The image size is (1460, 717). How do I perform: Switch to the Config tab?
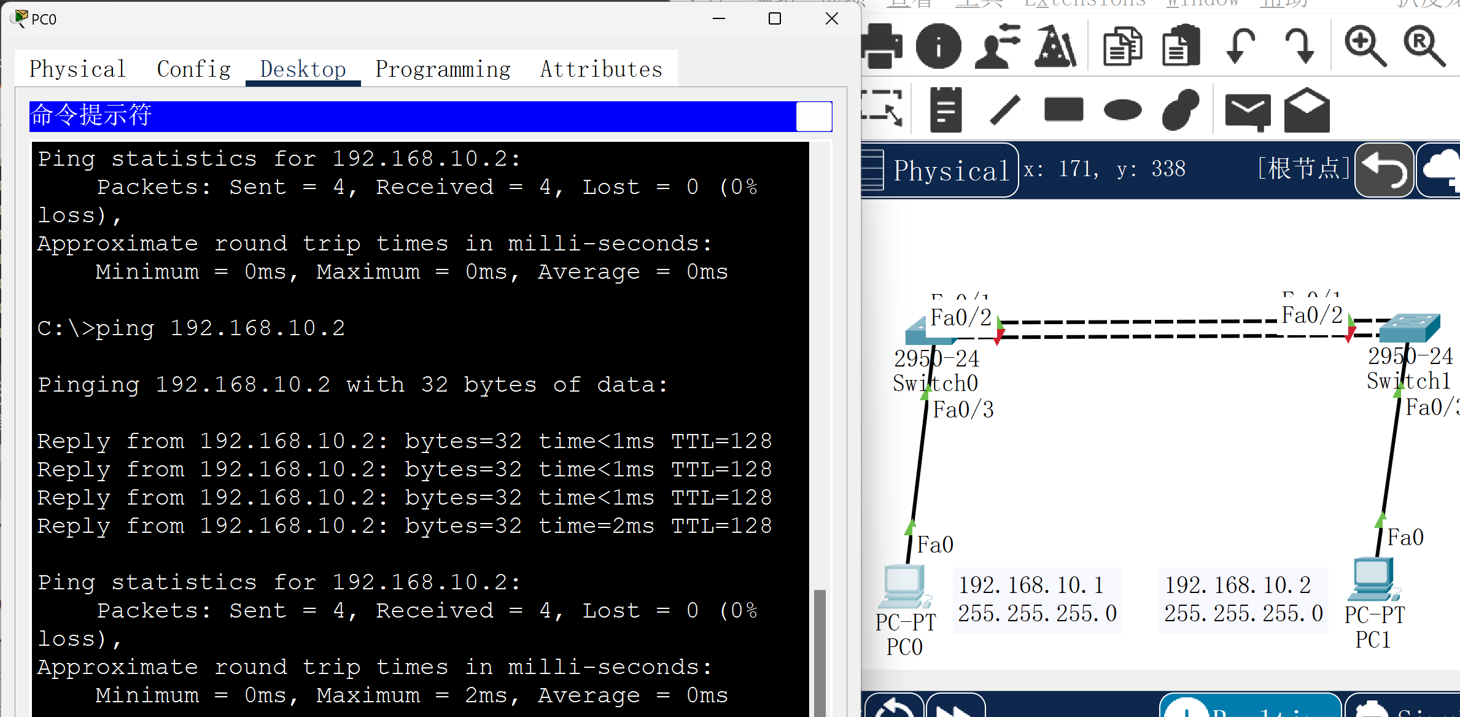[194, 69]
